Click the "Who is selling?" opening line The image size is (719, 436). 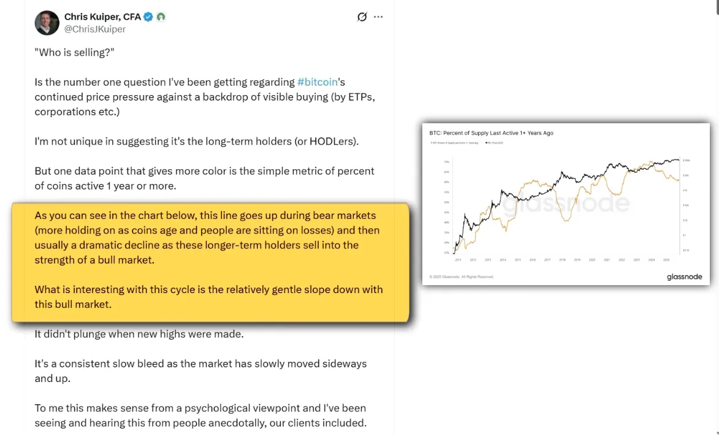(75, 53)
